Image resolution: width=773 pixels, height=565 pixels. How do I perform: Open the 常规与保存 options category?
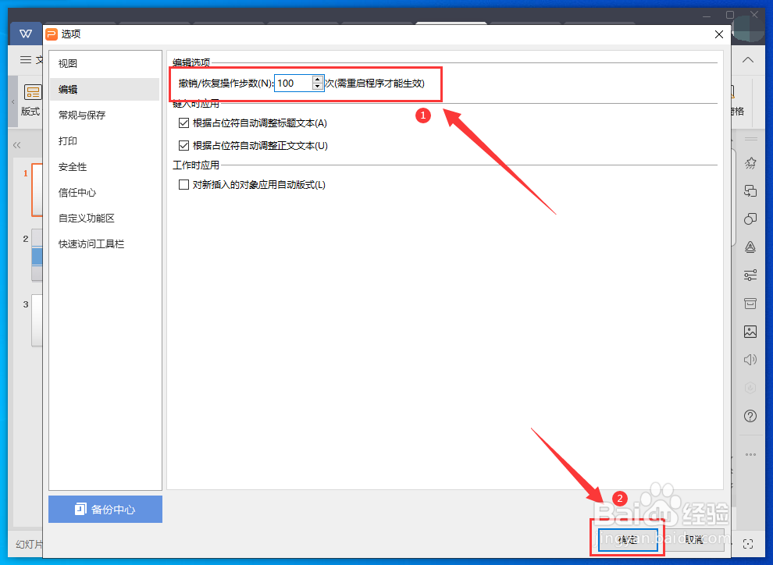tap(82, 115)
